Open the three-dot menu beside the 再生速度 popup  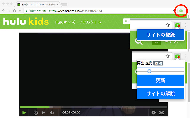[x=186, y=56]
